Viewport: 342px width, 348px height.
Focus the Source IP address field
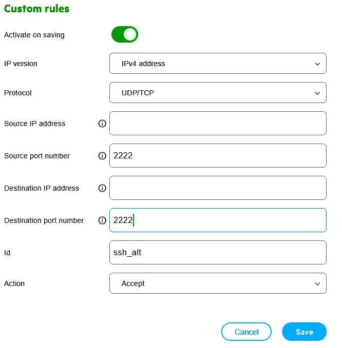tap(218, 124)
